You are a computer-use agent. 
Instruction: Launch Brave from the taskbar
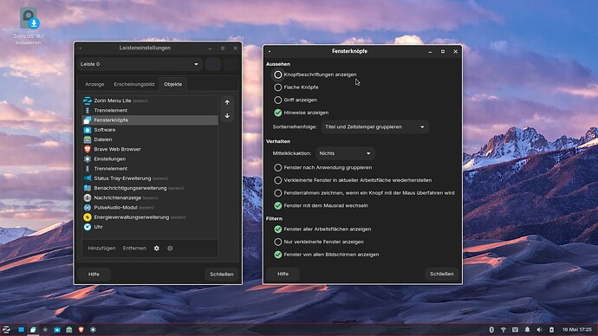pyautogui.click(x=81, y=330)
